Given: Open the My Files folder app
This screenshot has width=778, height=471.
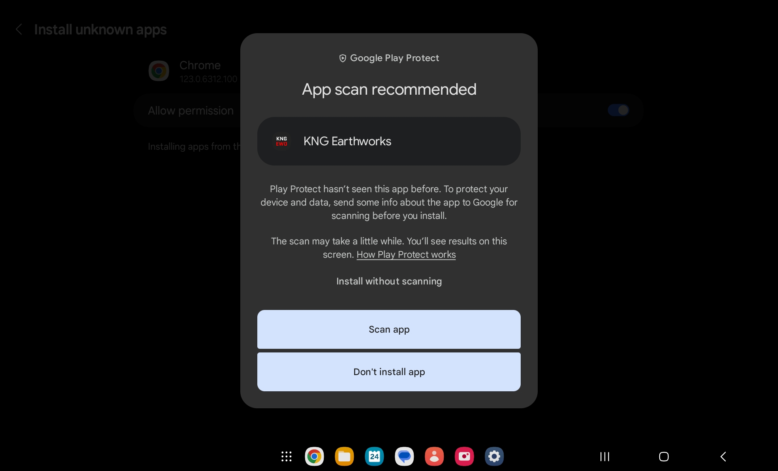Looking at the screenshot, I should (x=344, y=456).
